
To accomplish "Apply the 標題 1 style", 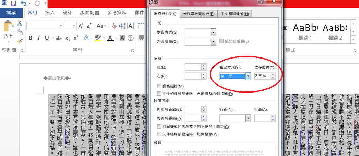I will 305,32.
